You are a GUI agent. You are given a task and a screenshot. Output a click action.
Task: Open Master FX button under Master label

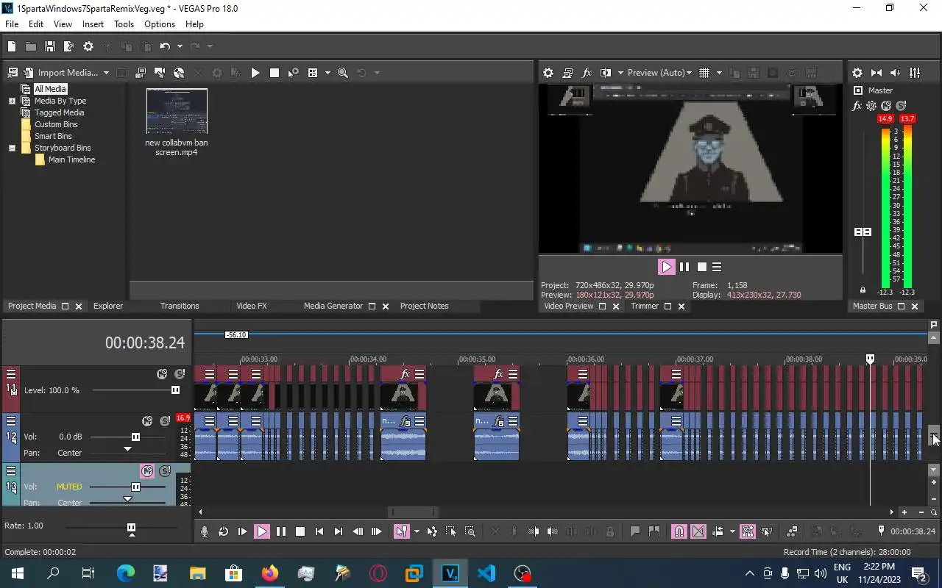click(857, 106)
